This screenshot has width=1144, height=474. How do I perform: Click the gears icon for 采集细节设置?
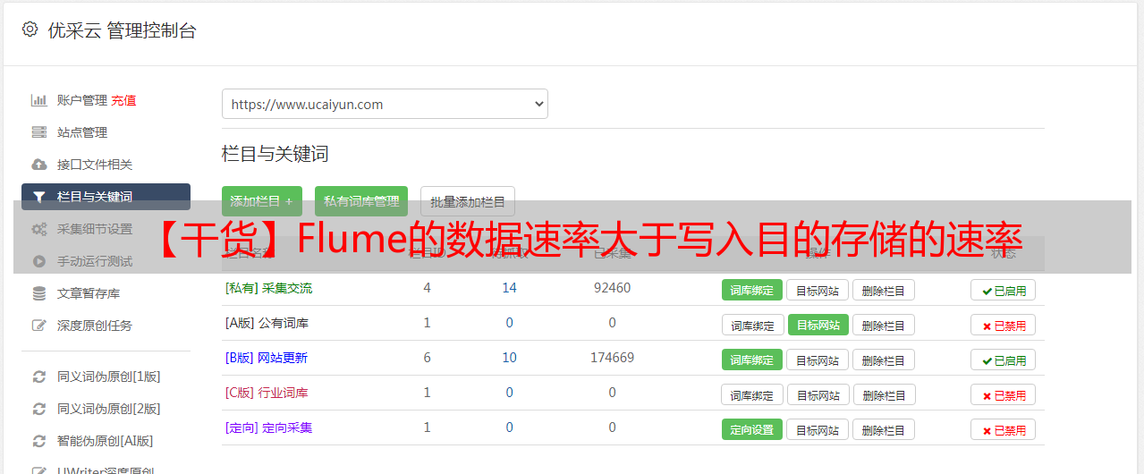38,229
